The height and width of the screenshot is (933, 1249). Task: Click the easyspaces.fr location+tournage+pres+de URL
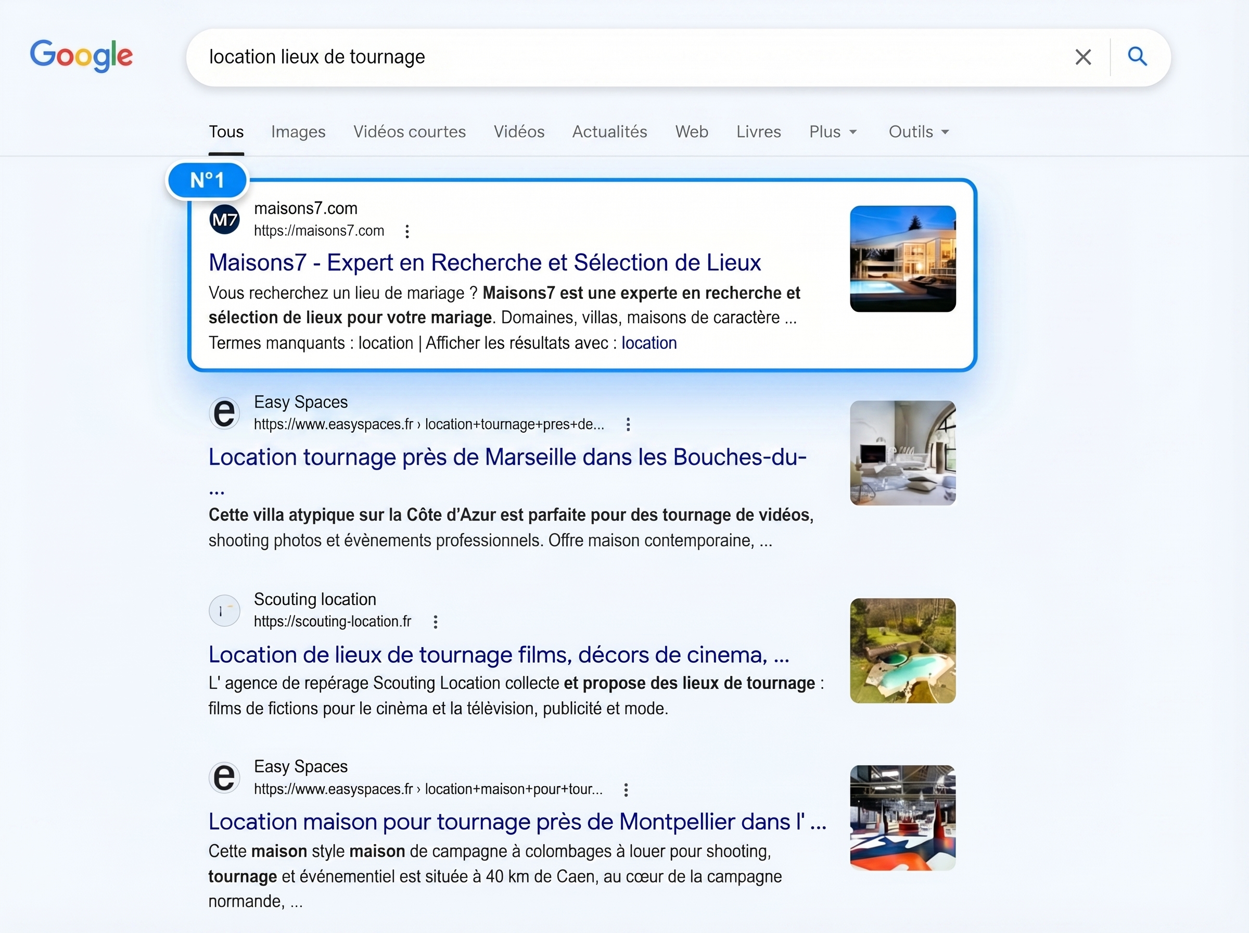click(x=429, y=425)
